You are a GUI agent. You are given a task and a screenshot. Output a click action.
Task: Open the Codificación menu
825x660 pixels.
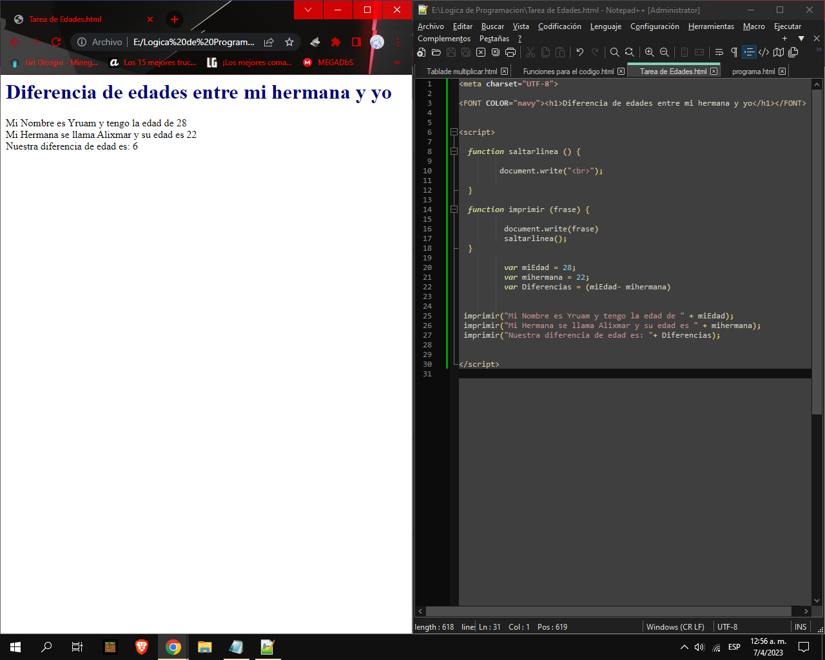[559, 26]
